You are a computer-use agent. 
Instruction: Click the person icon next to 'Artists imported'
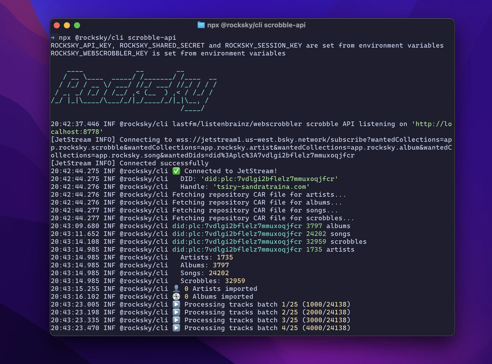(x=176, y=289)
